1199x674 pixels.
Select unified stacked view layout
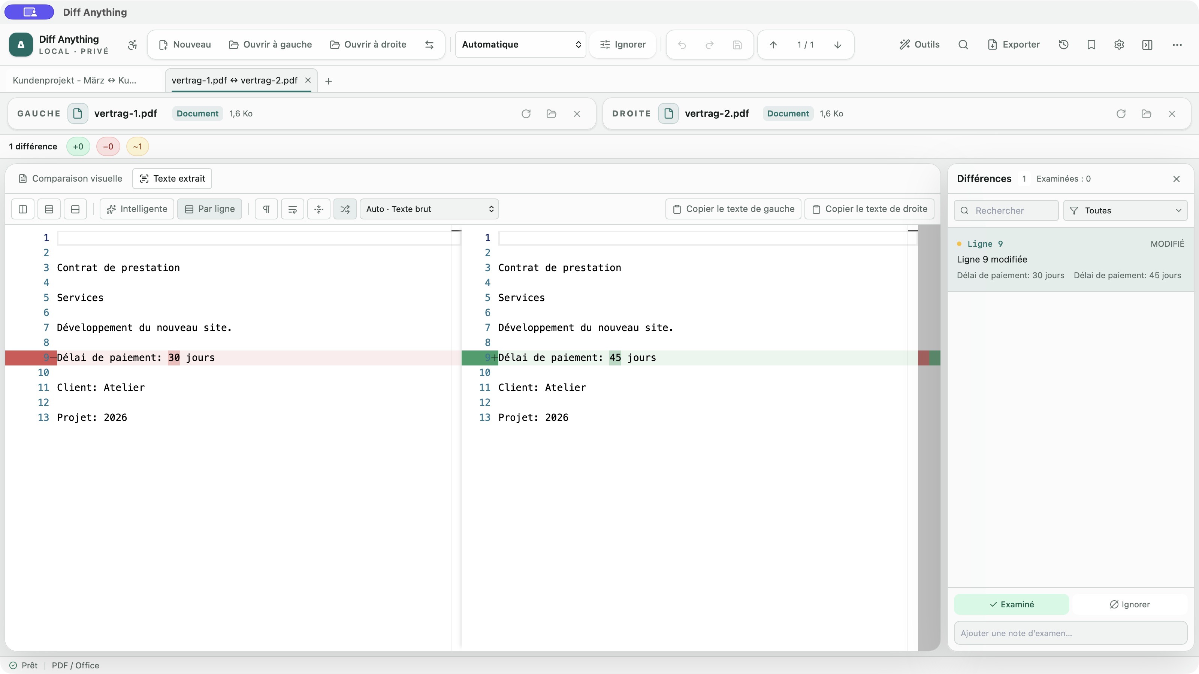(x=49, y=209)
